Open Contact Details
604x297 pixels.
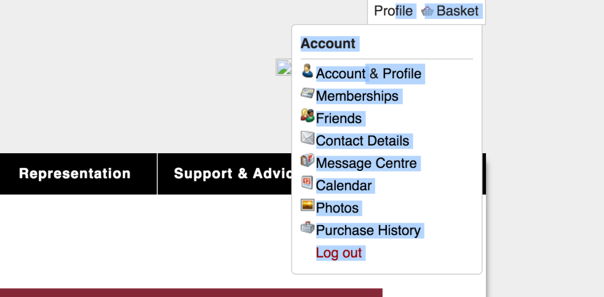pos(363,141)
